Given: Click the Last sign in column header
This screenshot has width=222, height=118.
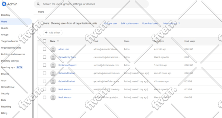Looking at the screenshot, I should click(x=159, y=41).
